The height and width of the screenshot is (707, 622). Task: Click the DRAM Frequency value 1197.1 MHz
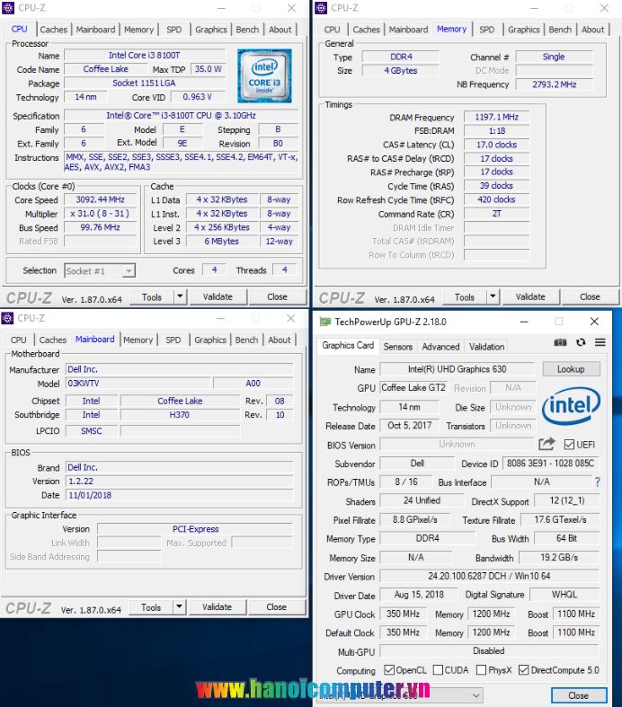496,117
